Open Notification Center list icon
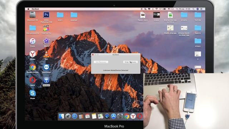Screen dimensions: 229x129 point(201,9)
